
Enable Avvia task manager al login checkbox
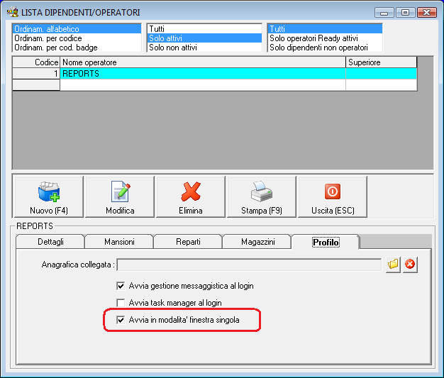[x=121, y=303]
